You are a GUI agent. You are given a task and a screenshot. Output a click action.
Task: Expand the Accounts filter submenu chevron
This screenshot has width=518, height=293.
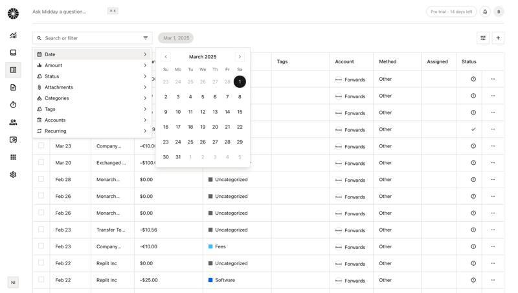point(145,120)
